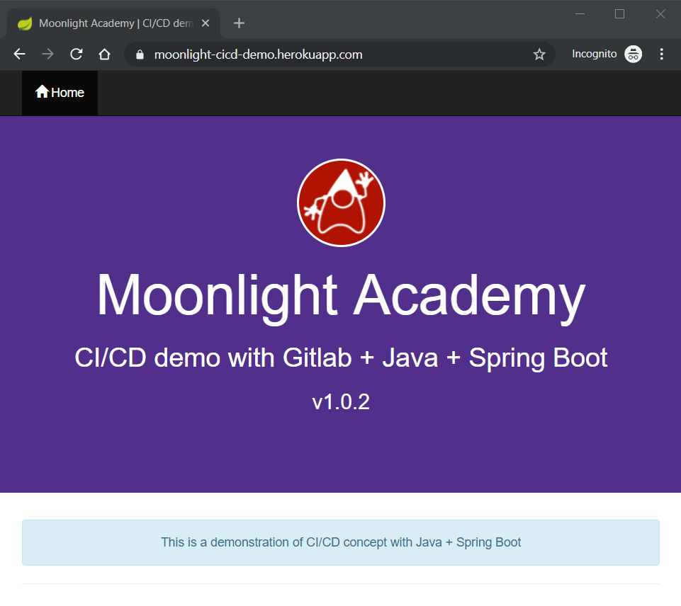This screenshot has height=606, width=681.
Task: Open the Incognito profile icon
Action: (x=634, y=55)
